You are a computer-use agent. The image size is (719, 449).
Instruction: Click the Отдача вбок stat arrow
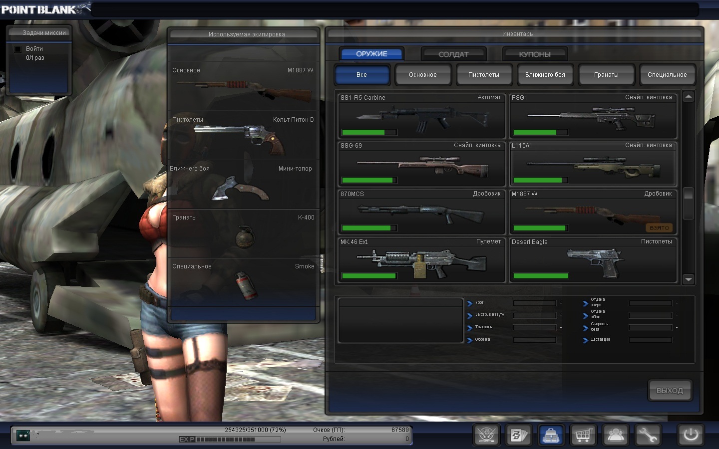click(586, 315)
